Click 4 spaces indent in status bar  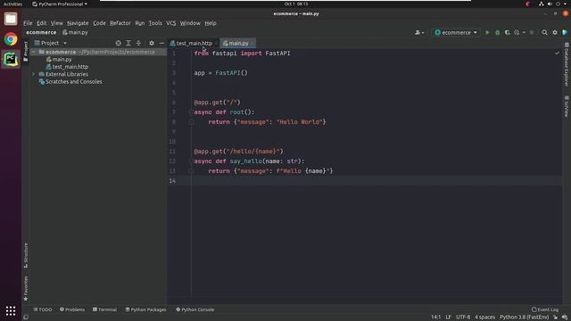click(484, 317)
